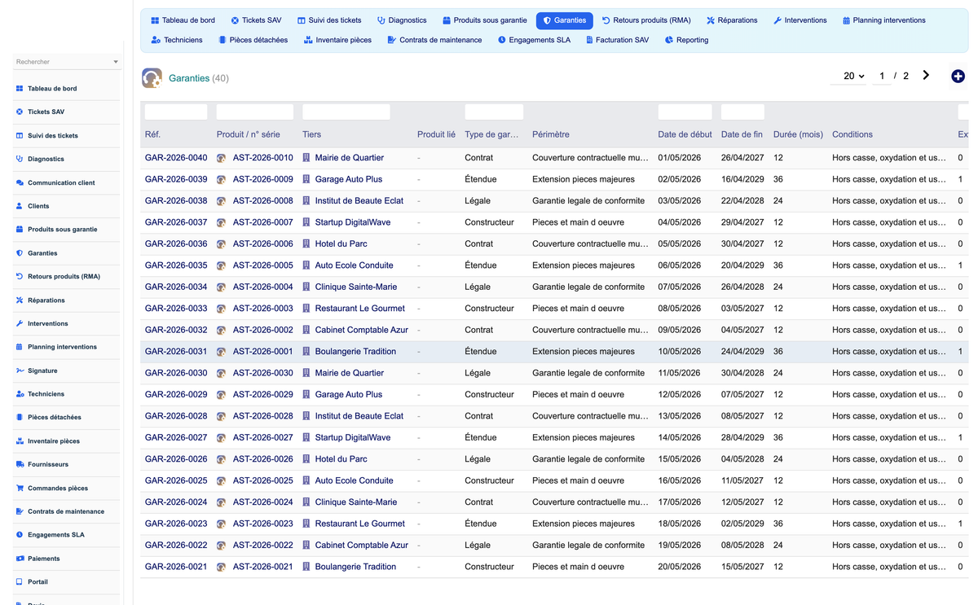
Task: Click the Diagnostics stethoscope sidebar icon
Action: click(20, 159)
